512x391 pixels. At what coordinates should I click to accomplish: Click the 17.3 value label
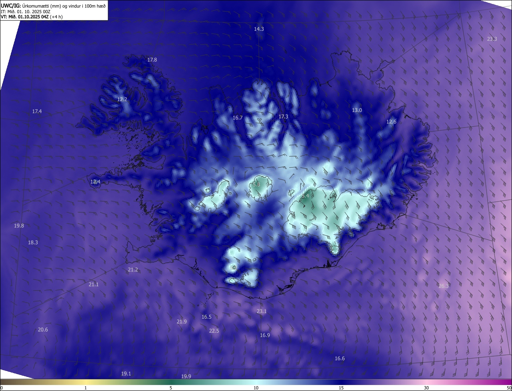tap(283, 116)
